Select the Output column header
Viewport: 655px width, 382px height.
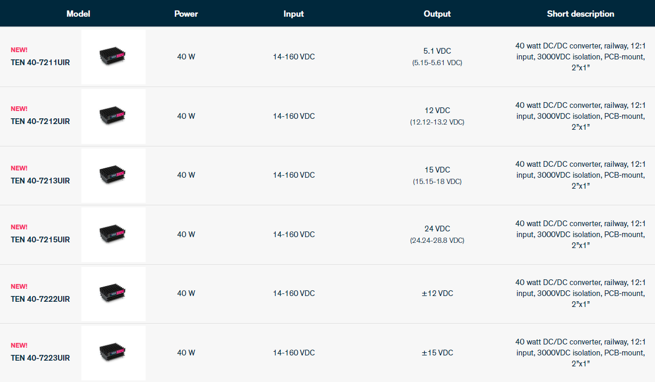coord(437,14)
